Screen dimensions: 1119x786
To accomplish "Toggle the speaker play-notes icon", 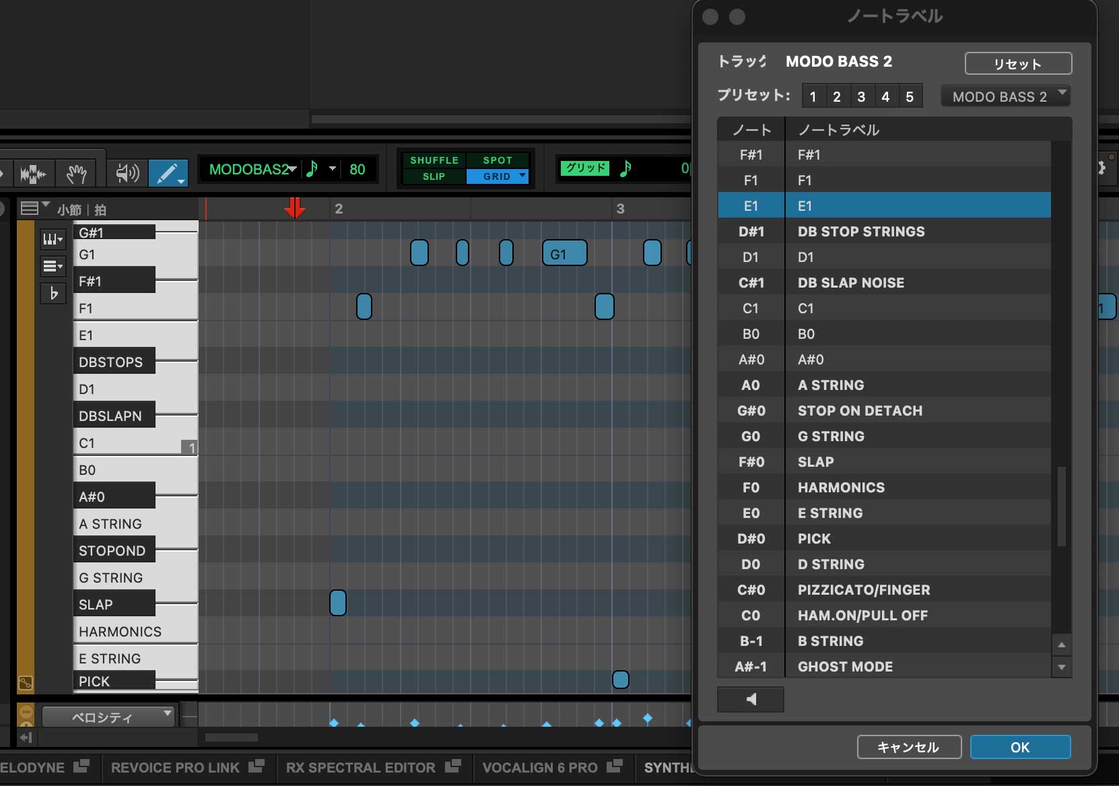I will coord(127,173).
